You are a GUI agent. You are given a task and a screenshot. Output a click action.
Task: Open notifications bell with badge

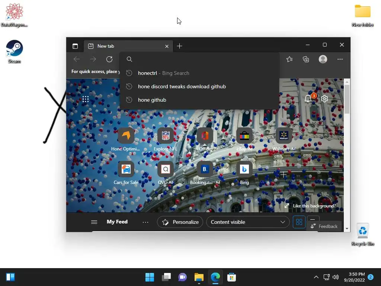click(308, 98)
